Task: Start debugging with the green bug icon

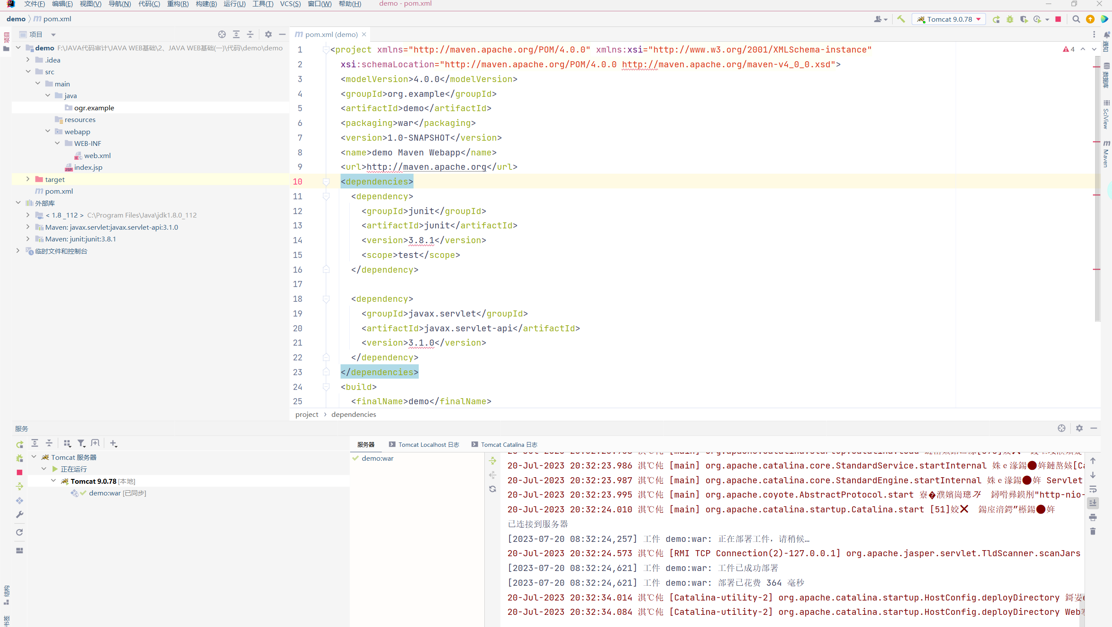Action: [x=1010, y=19]
